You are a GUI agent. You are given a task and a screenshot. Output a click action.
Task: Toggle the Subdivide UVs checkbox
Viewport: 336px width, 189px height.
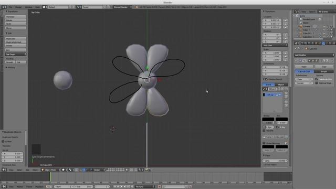pyautogui.click(x=317, y=79)
